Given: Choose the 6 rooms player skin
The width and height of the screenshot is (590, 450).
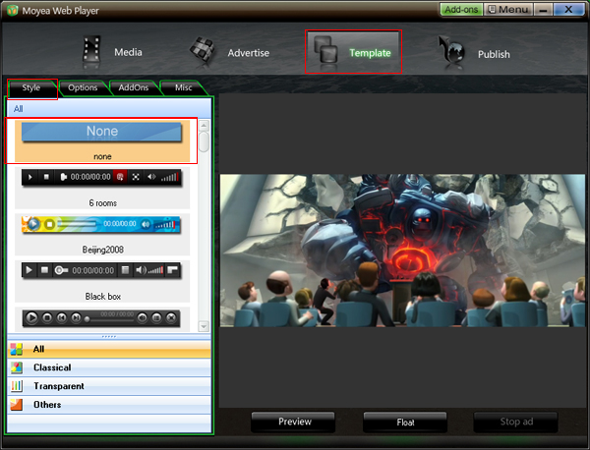Looking at the screenshot, I should pyautogui.click(x=102, y=188).
